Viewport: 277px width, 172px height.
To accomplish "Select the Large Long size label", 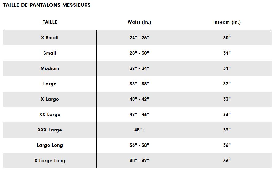I will 50,145.
